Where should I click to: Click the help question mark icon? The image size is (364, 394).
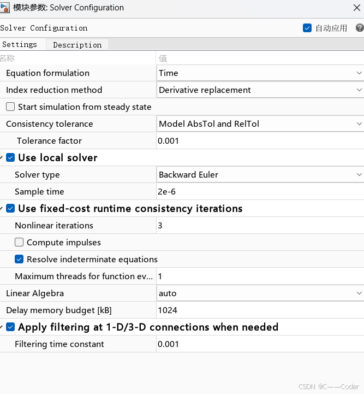click(360, 28)
